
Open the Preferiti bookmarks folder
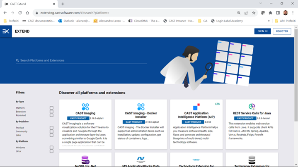pyautogui.click(x=11, y=21)
